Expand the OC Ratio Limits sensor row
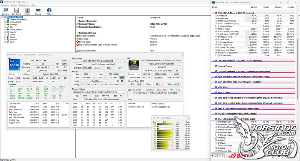 click(x=216, y=55)
